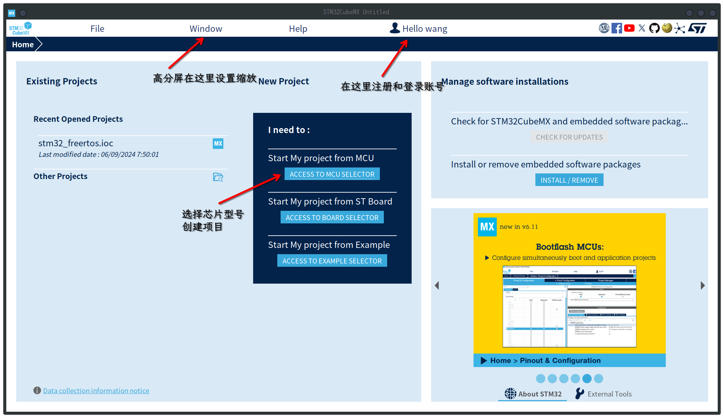Open the Help menu

point(298,29)
